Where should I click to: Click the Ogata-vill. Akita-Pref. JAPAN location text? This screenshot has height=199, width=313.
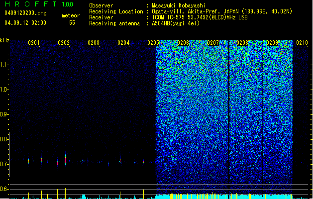222,11
